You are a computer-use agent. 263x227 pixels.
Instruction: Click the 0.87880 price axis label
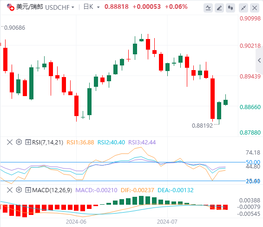pyautogui.click(x=250, y=133)
